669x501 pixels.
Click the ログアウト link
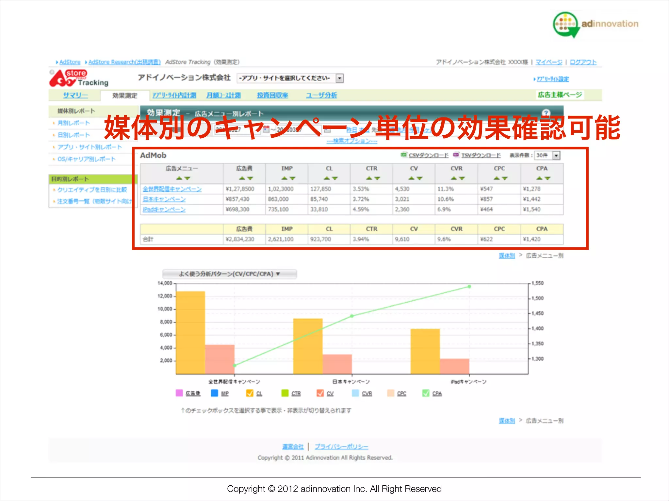[583, 62]
